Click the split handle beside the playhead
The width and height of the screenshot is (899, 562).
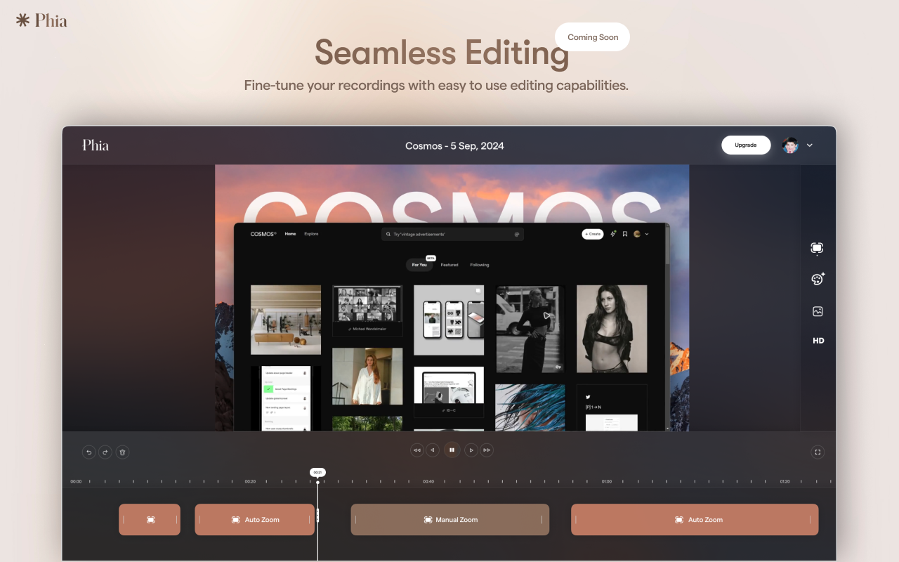[317, 516]
